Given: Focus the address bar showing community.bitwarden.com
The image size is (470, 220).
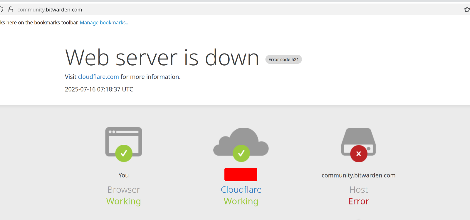Looking at the screenshot, I should coord(235,9).
